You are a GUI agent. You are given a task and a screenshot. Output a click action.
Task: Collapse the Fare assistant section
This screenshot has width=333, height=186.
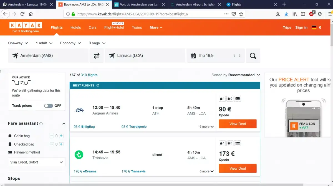(x=64, y=124)
